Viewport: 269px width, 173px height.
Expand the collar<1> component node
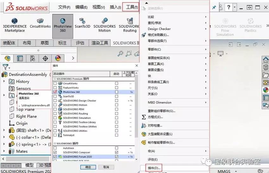[4, 137]
